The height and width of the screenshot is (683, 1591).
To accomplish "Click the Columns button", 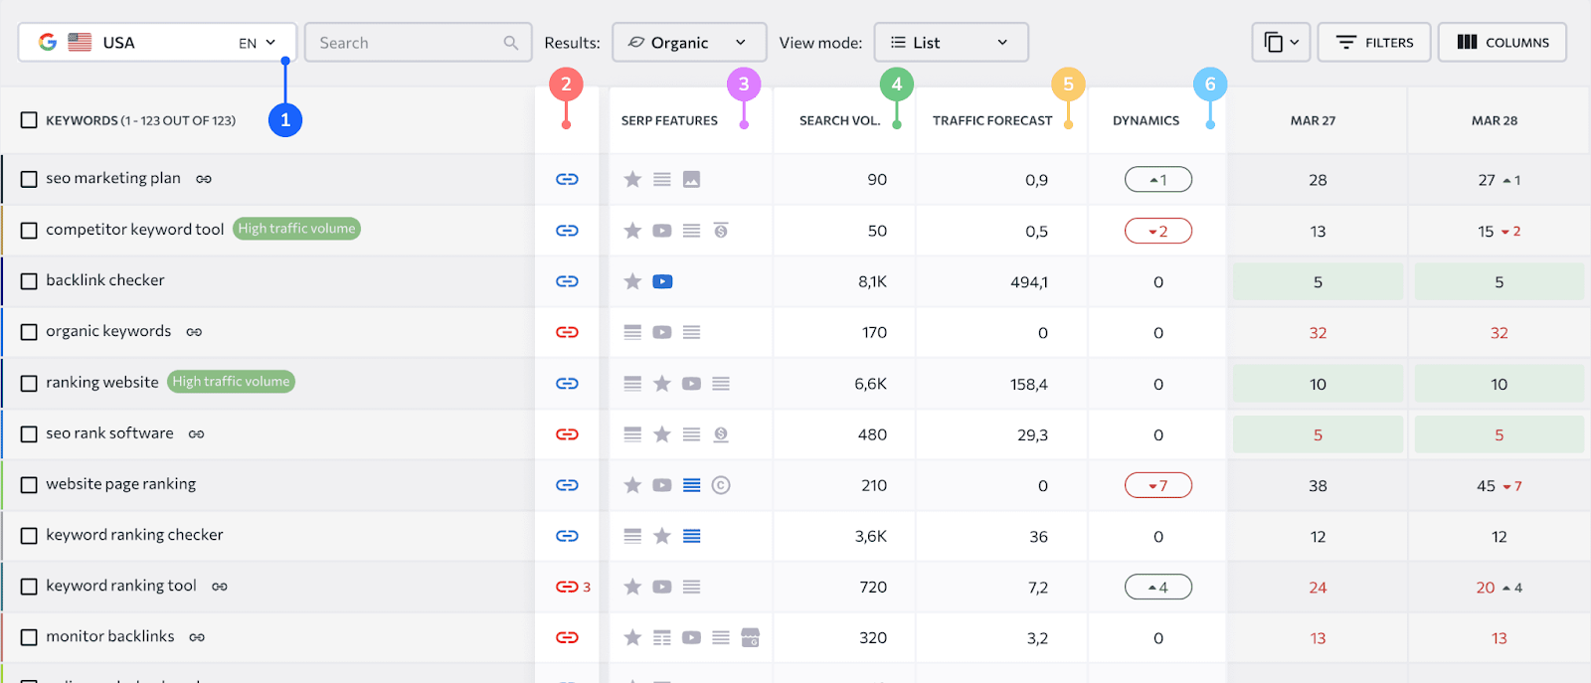I will tap(1503, 43).
